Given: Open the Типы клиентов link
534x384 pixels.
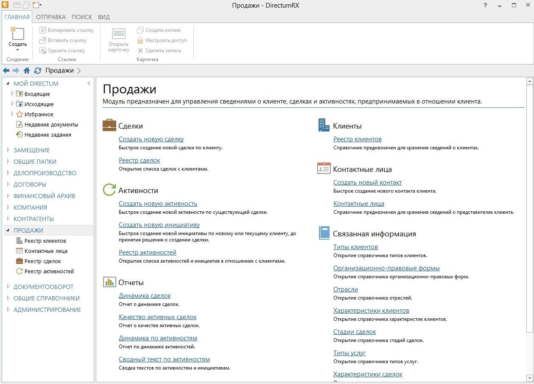Looking at the screenshot, I should coord(355,247).
